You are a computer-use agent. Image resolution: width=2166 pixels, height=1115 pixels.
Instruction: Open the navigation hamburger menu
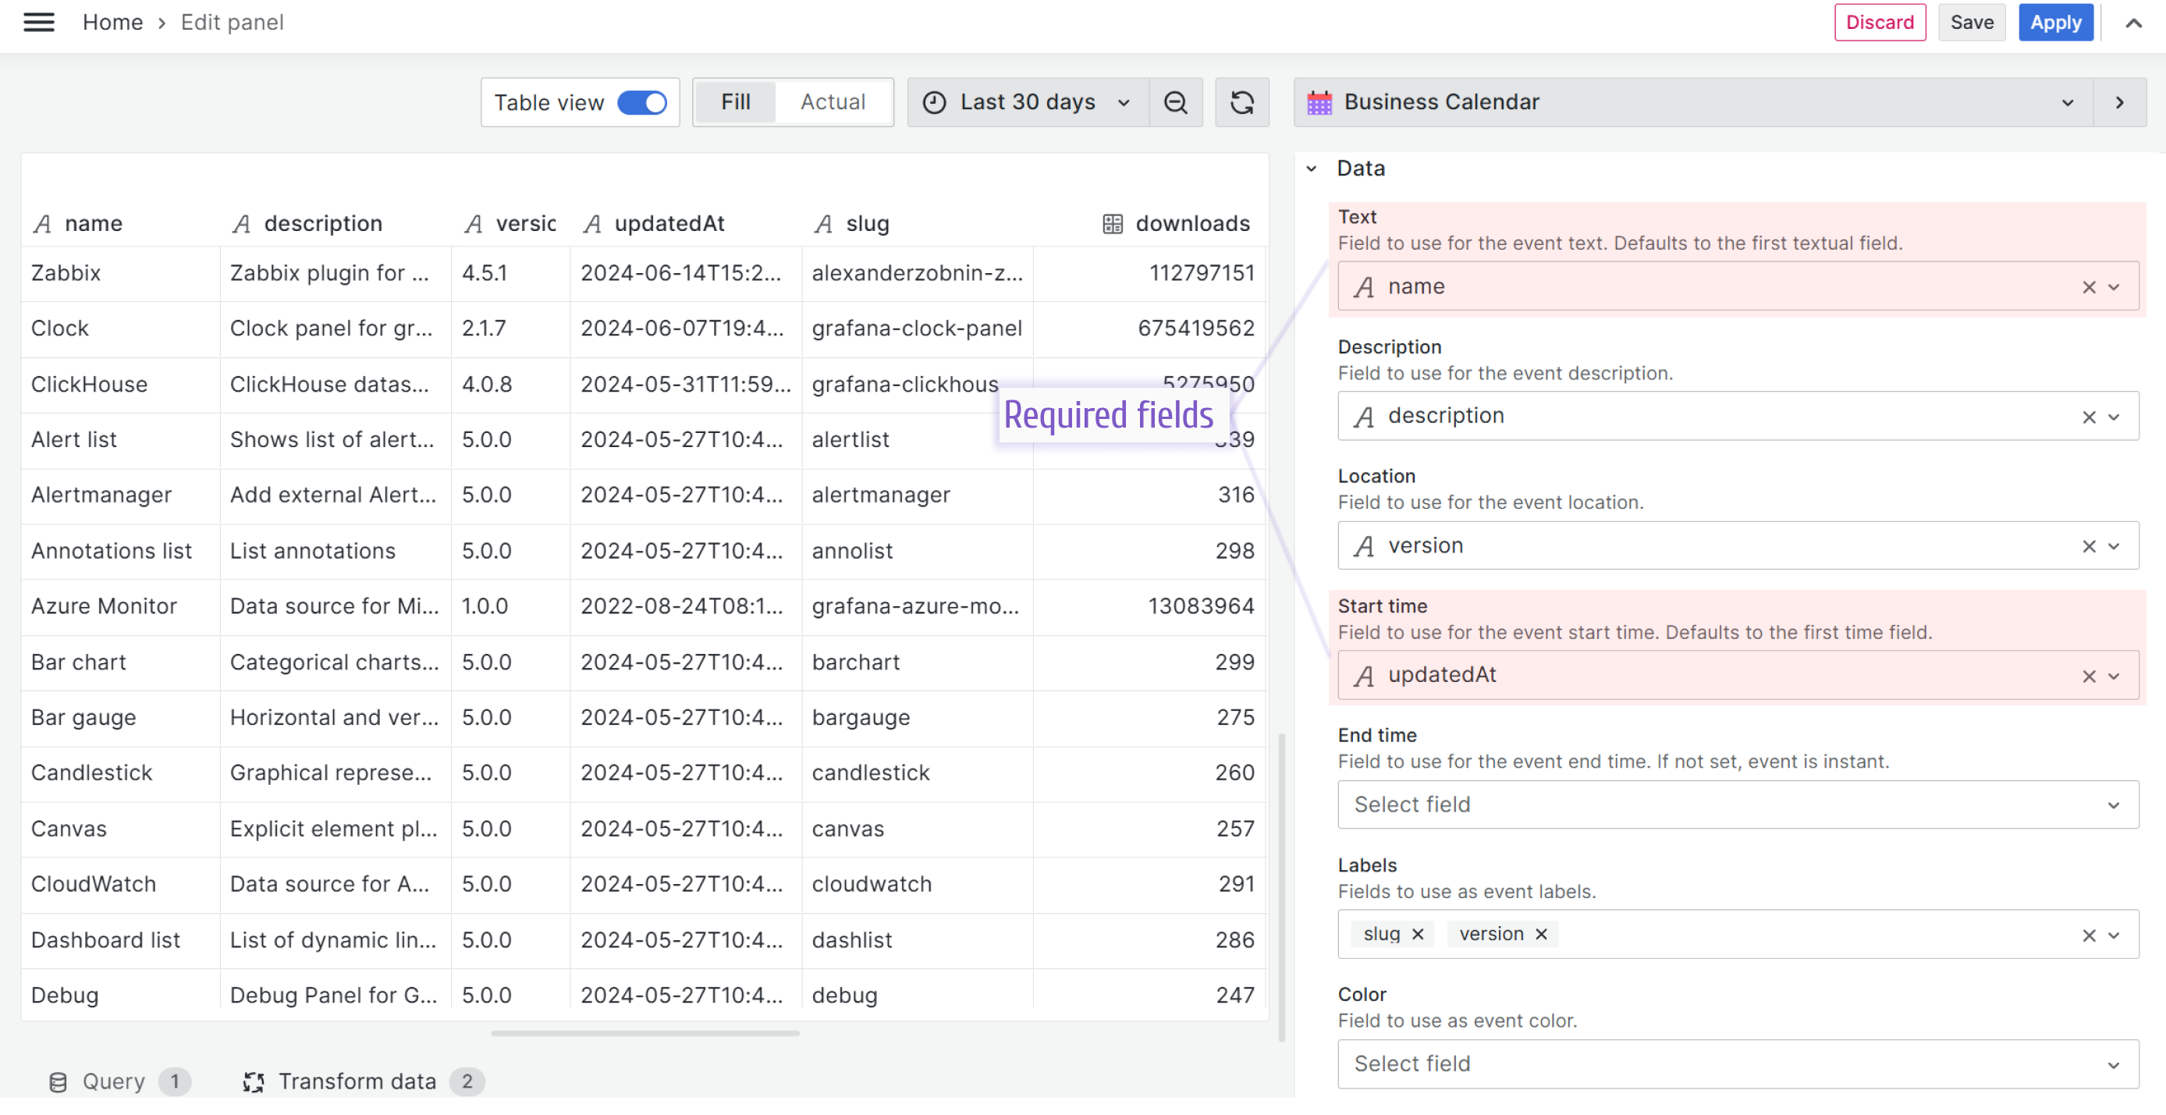click(x=37, y=22)
